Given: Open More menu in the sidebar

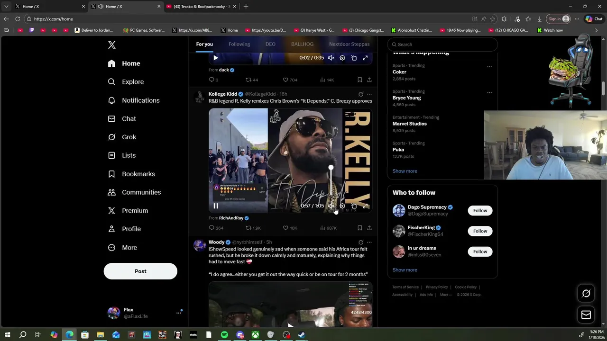Looking at the screenshot, I should click(122, 247).
